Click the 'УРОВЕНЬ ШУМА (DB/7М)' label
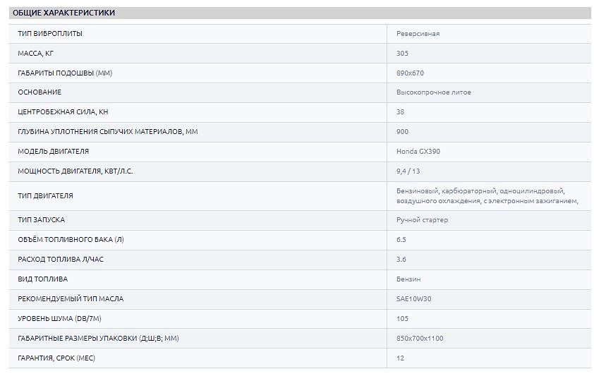 coord(60,319)
